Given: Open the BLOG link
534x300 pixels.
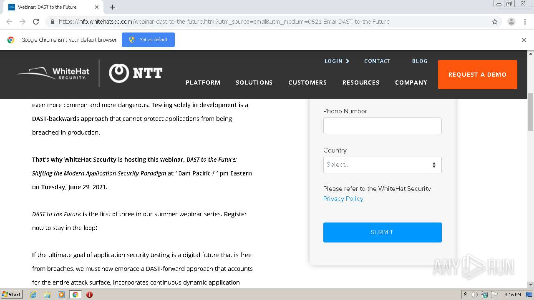Looking at the screenshot, I should [420, 61].
